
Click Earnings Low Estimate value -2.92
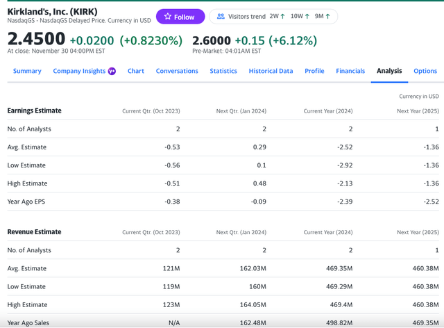coord(345,165)
